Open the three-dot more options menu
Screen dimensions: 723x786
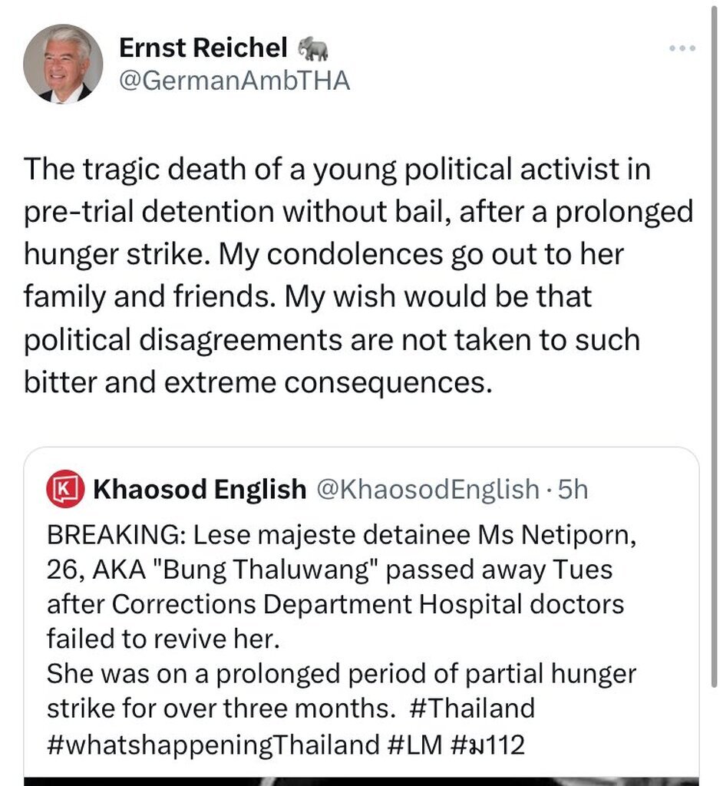pos(682,48)
